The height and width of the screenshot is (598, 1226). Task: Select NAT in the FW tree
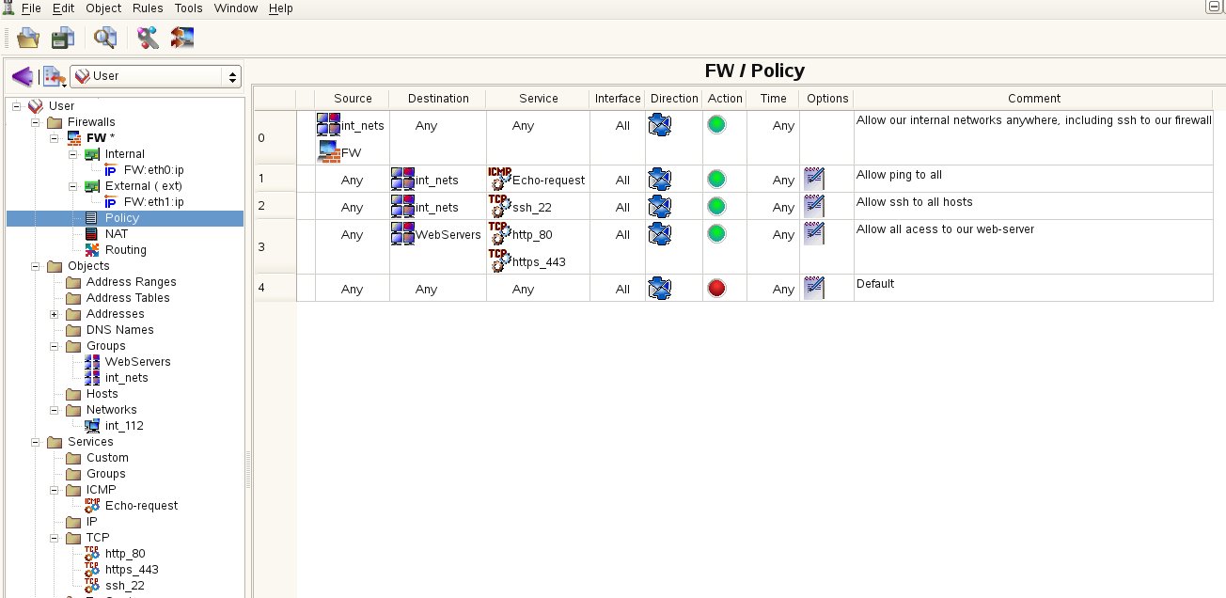(116, 234)
